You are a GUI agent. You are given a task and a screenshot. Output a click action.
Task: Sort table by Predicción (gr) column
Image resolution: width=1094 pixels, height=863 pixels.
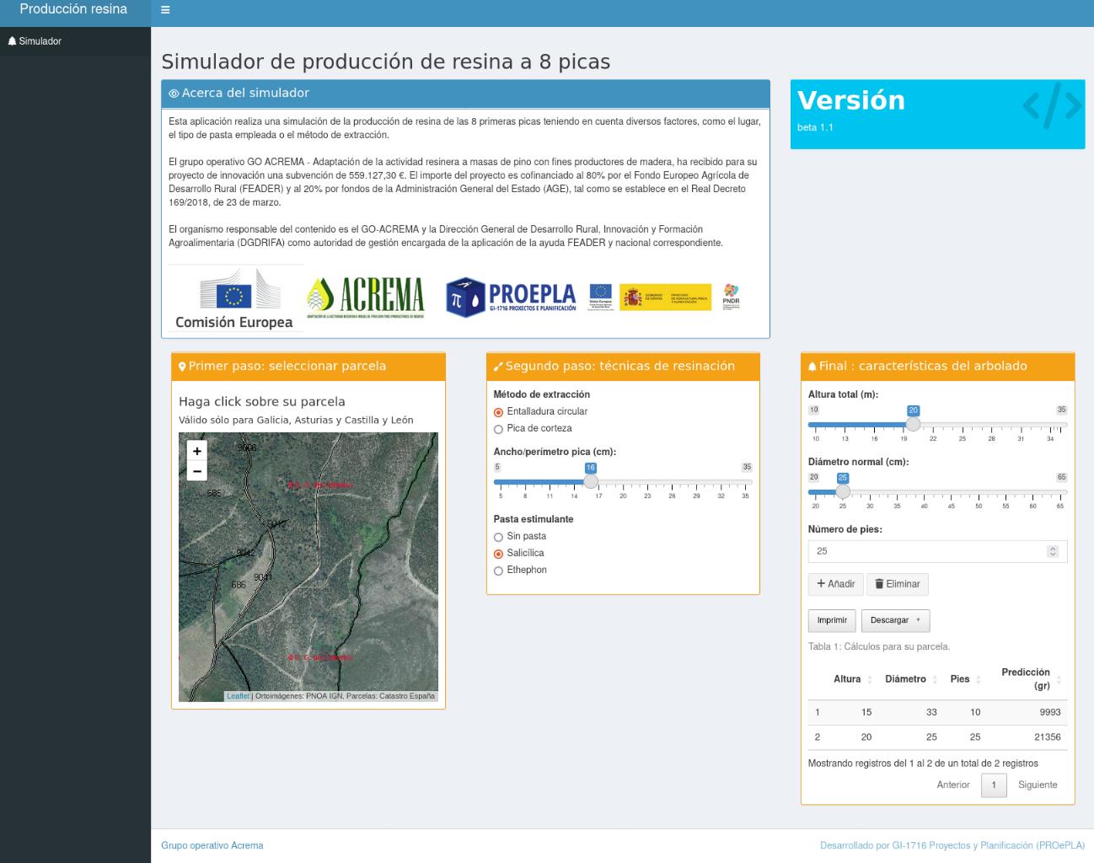pos(1027,679)
